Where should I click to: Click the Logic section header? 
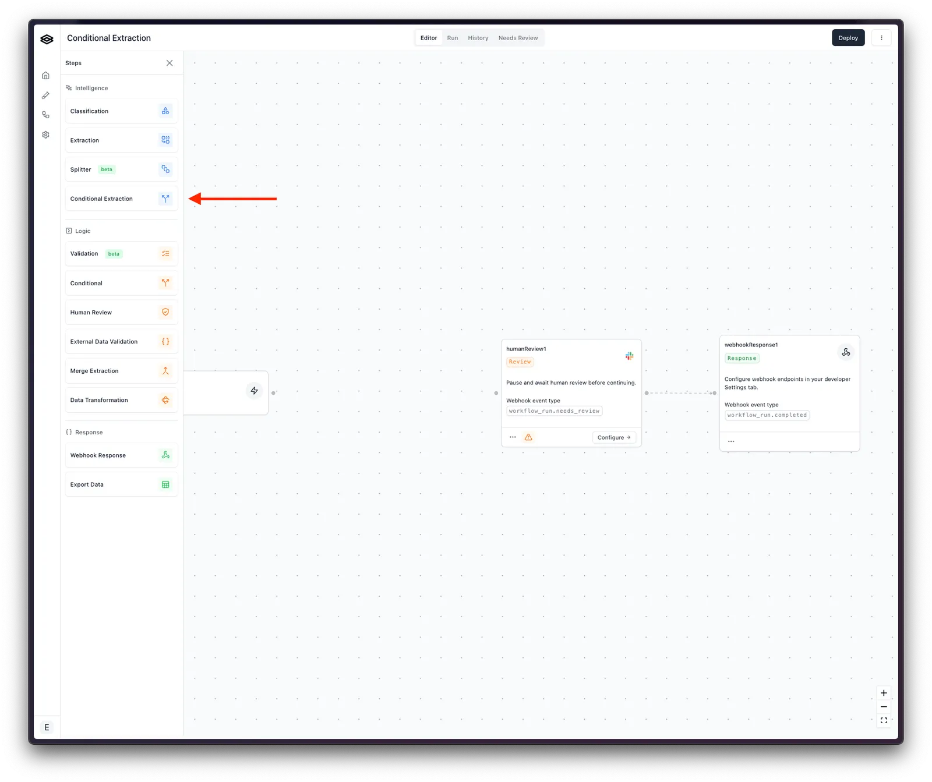(78, 231)
